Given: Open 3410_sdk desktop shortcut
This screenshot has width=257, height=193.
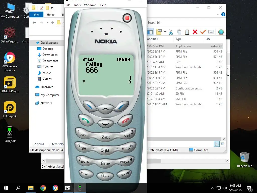Looking at the screenshot, I should (x=10, y=134).
